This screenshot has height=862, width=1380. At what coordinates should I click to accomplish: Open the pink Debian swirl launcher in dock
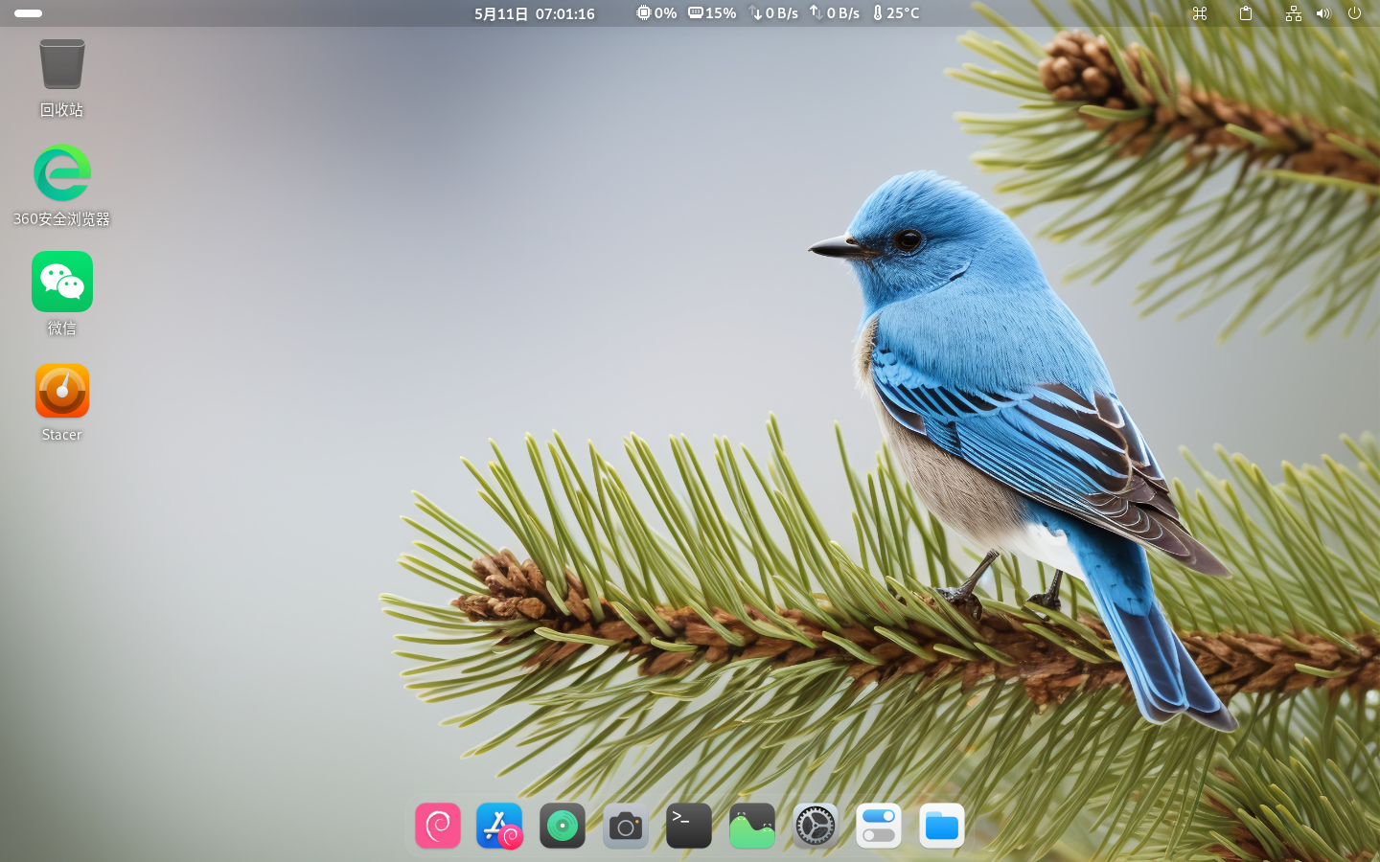click(438, 826)
